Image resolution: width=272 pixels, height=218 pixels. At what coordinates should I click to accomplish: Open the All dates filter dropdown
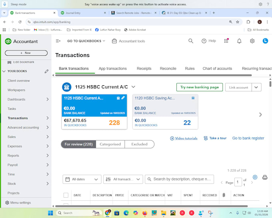[x=82, y=179]
